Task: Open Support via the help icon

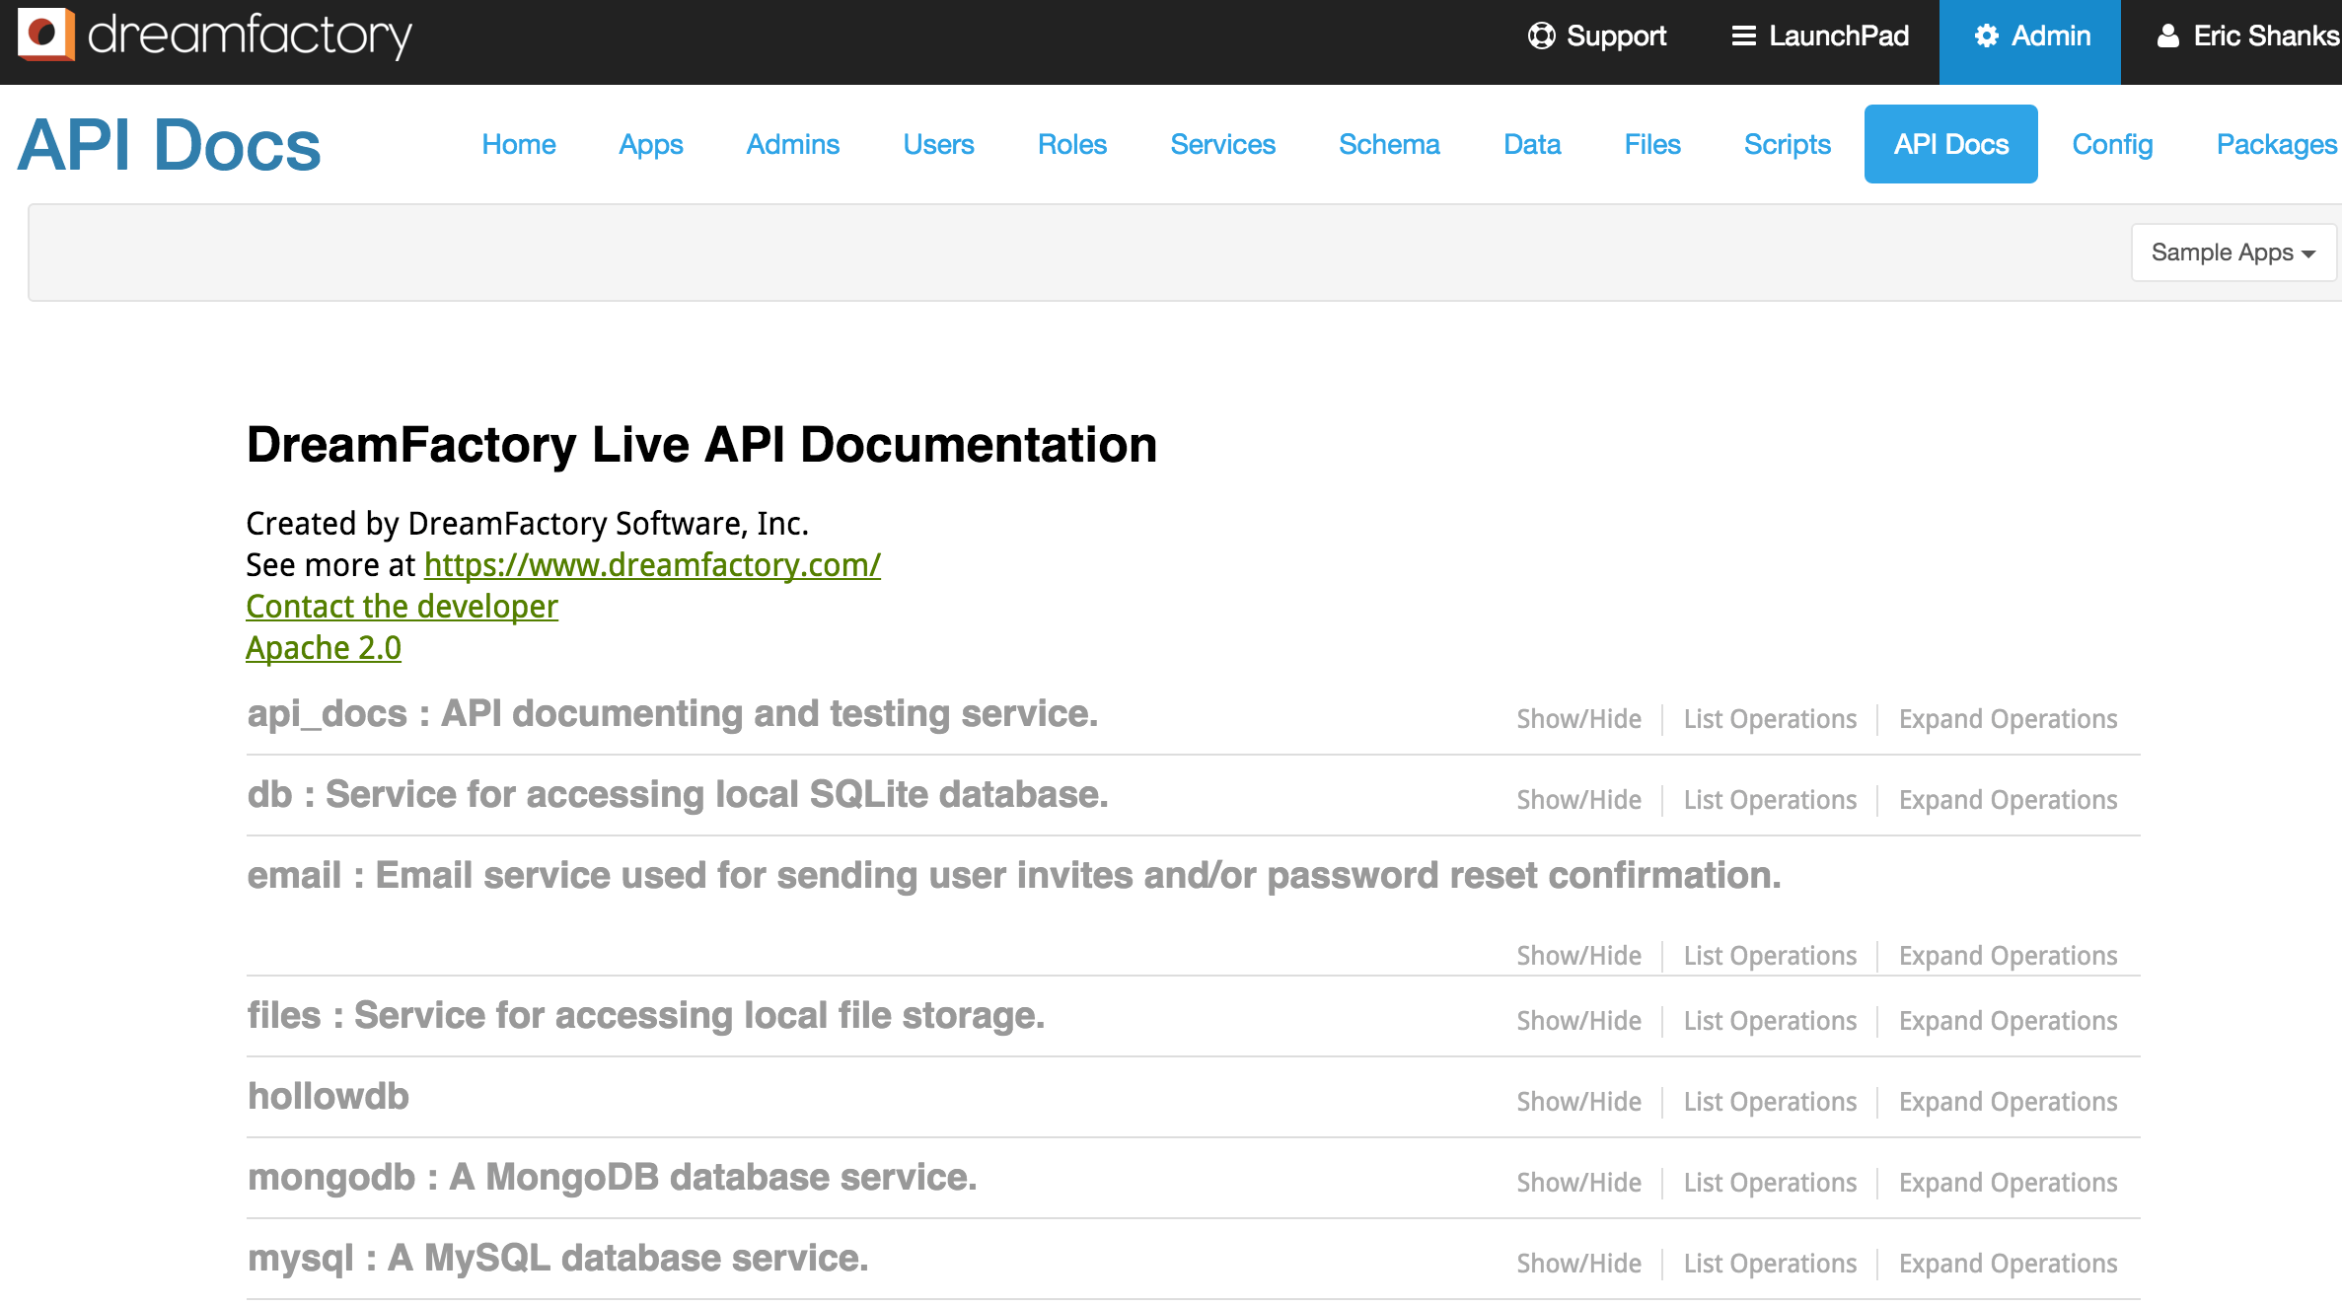Action: point(1542,36)
